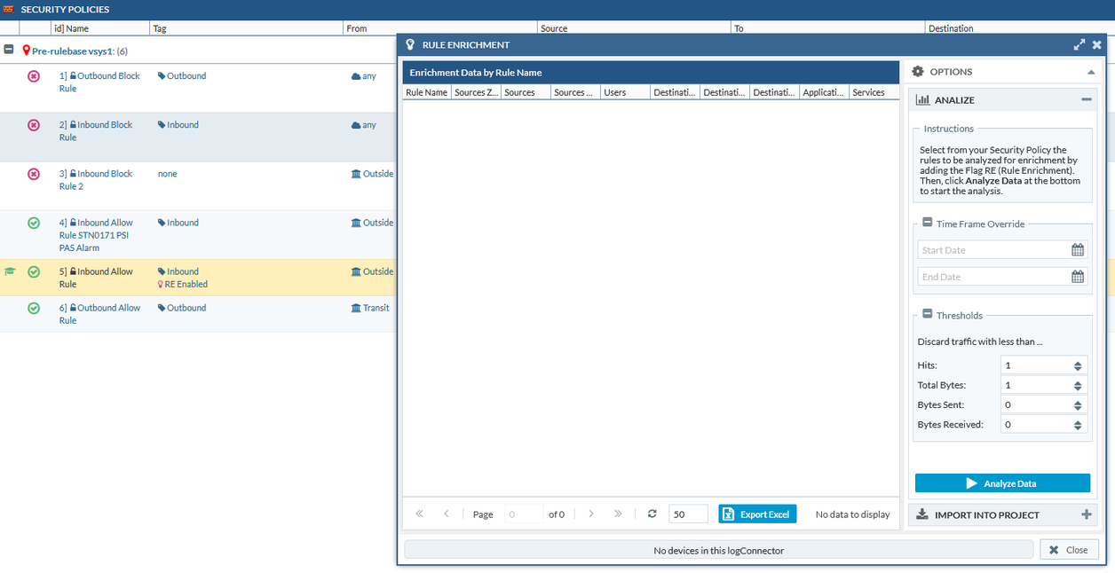Click the allow checkmark icon of rule 4
Screen dimensions: 1115x573
tap(34, 223)
